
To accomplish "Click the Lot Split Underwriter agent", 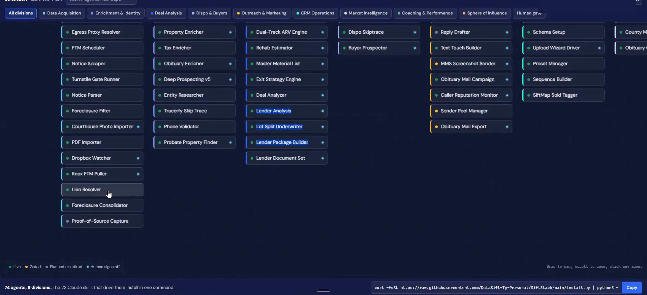I will [x=287, y=127].
